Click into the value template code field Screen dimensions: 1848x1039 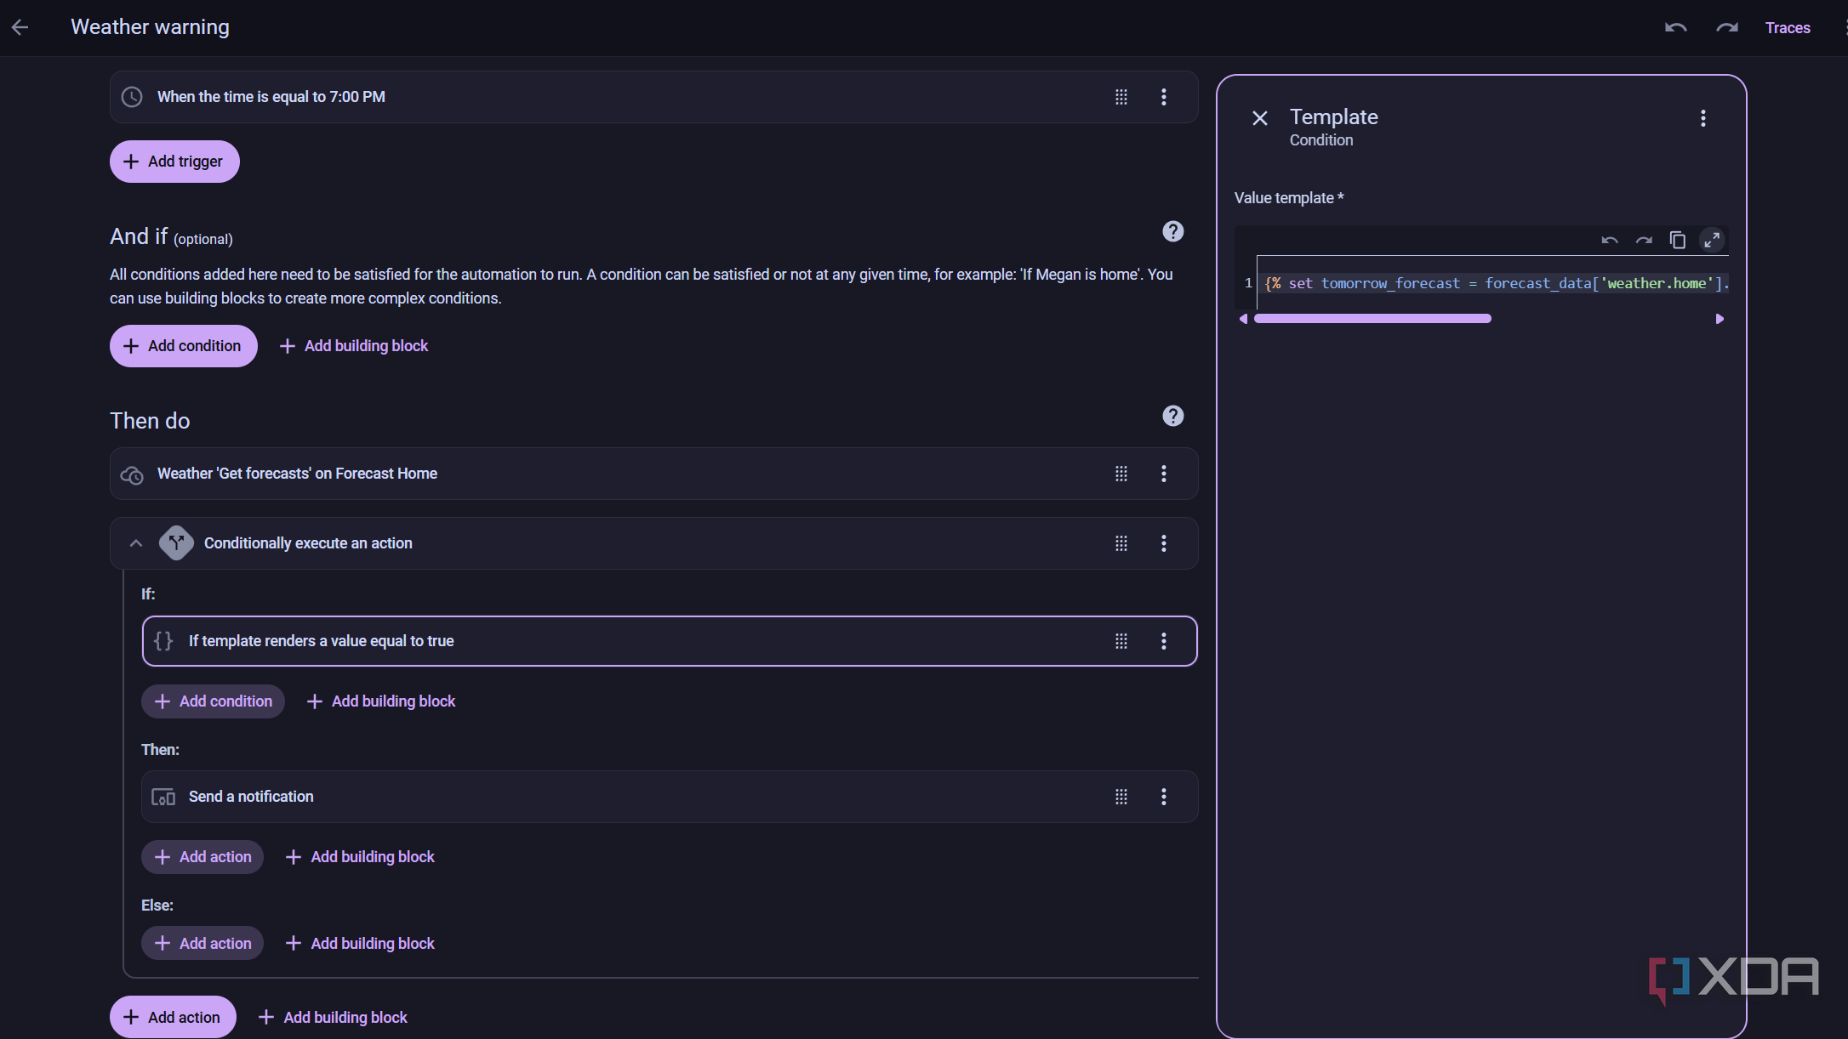(x=1493, y=283)
